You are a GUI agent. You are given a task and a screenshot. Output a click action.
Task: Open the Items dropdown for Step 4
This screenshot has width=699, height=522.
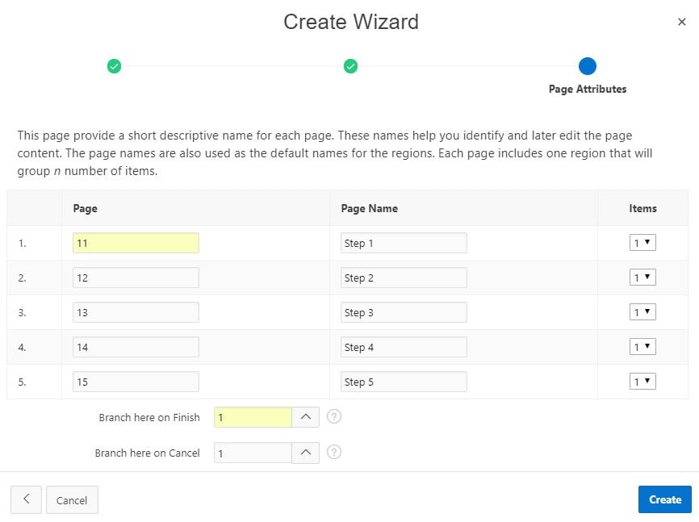642,346
